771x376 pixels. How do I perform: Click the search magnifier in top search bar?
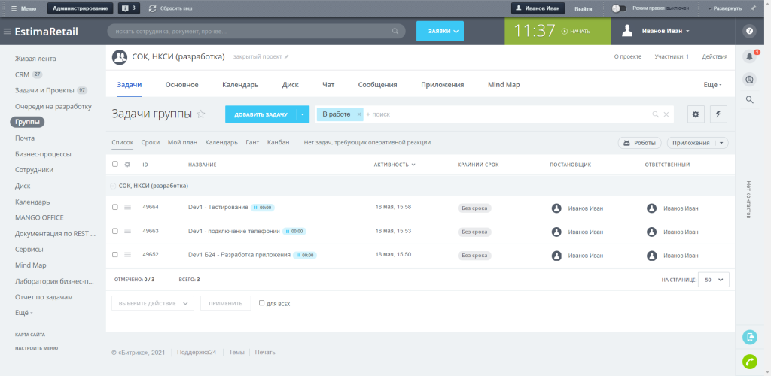(395, 32)
